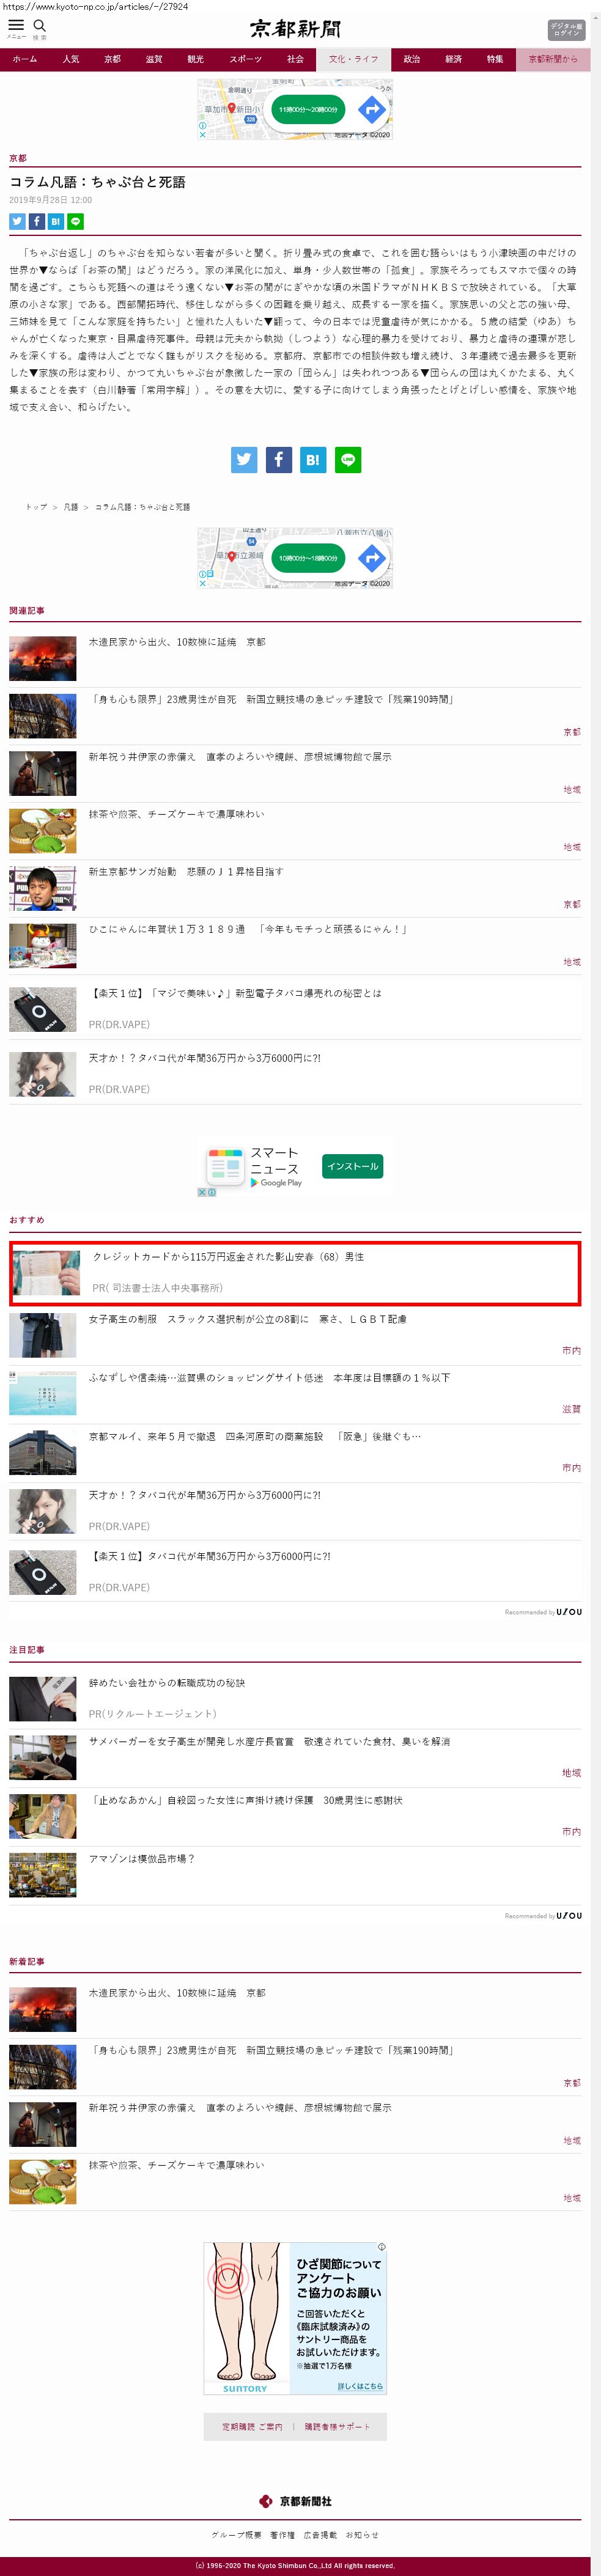601x2576 pixels.
Task: Click thumbnail for the 京都マルイ article
Action: (43, 1453)
